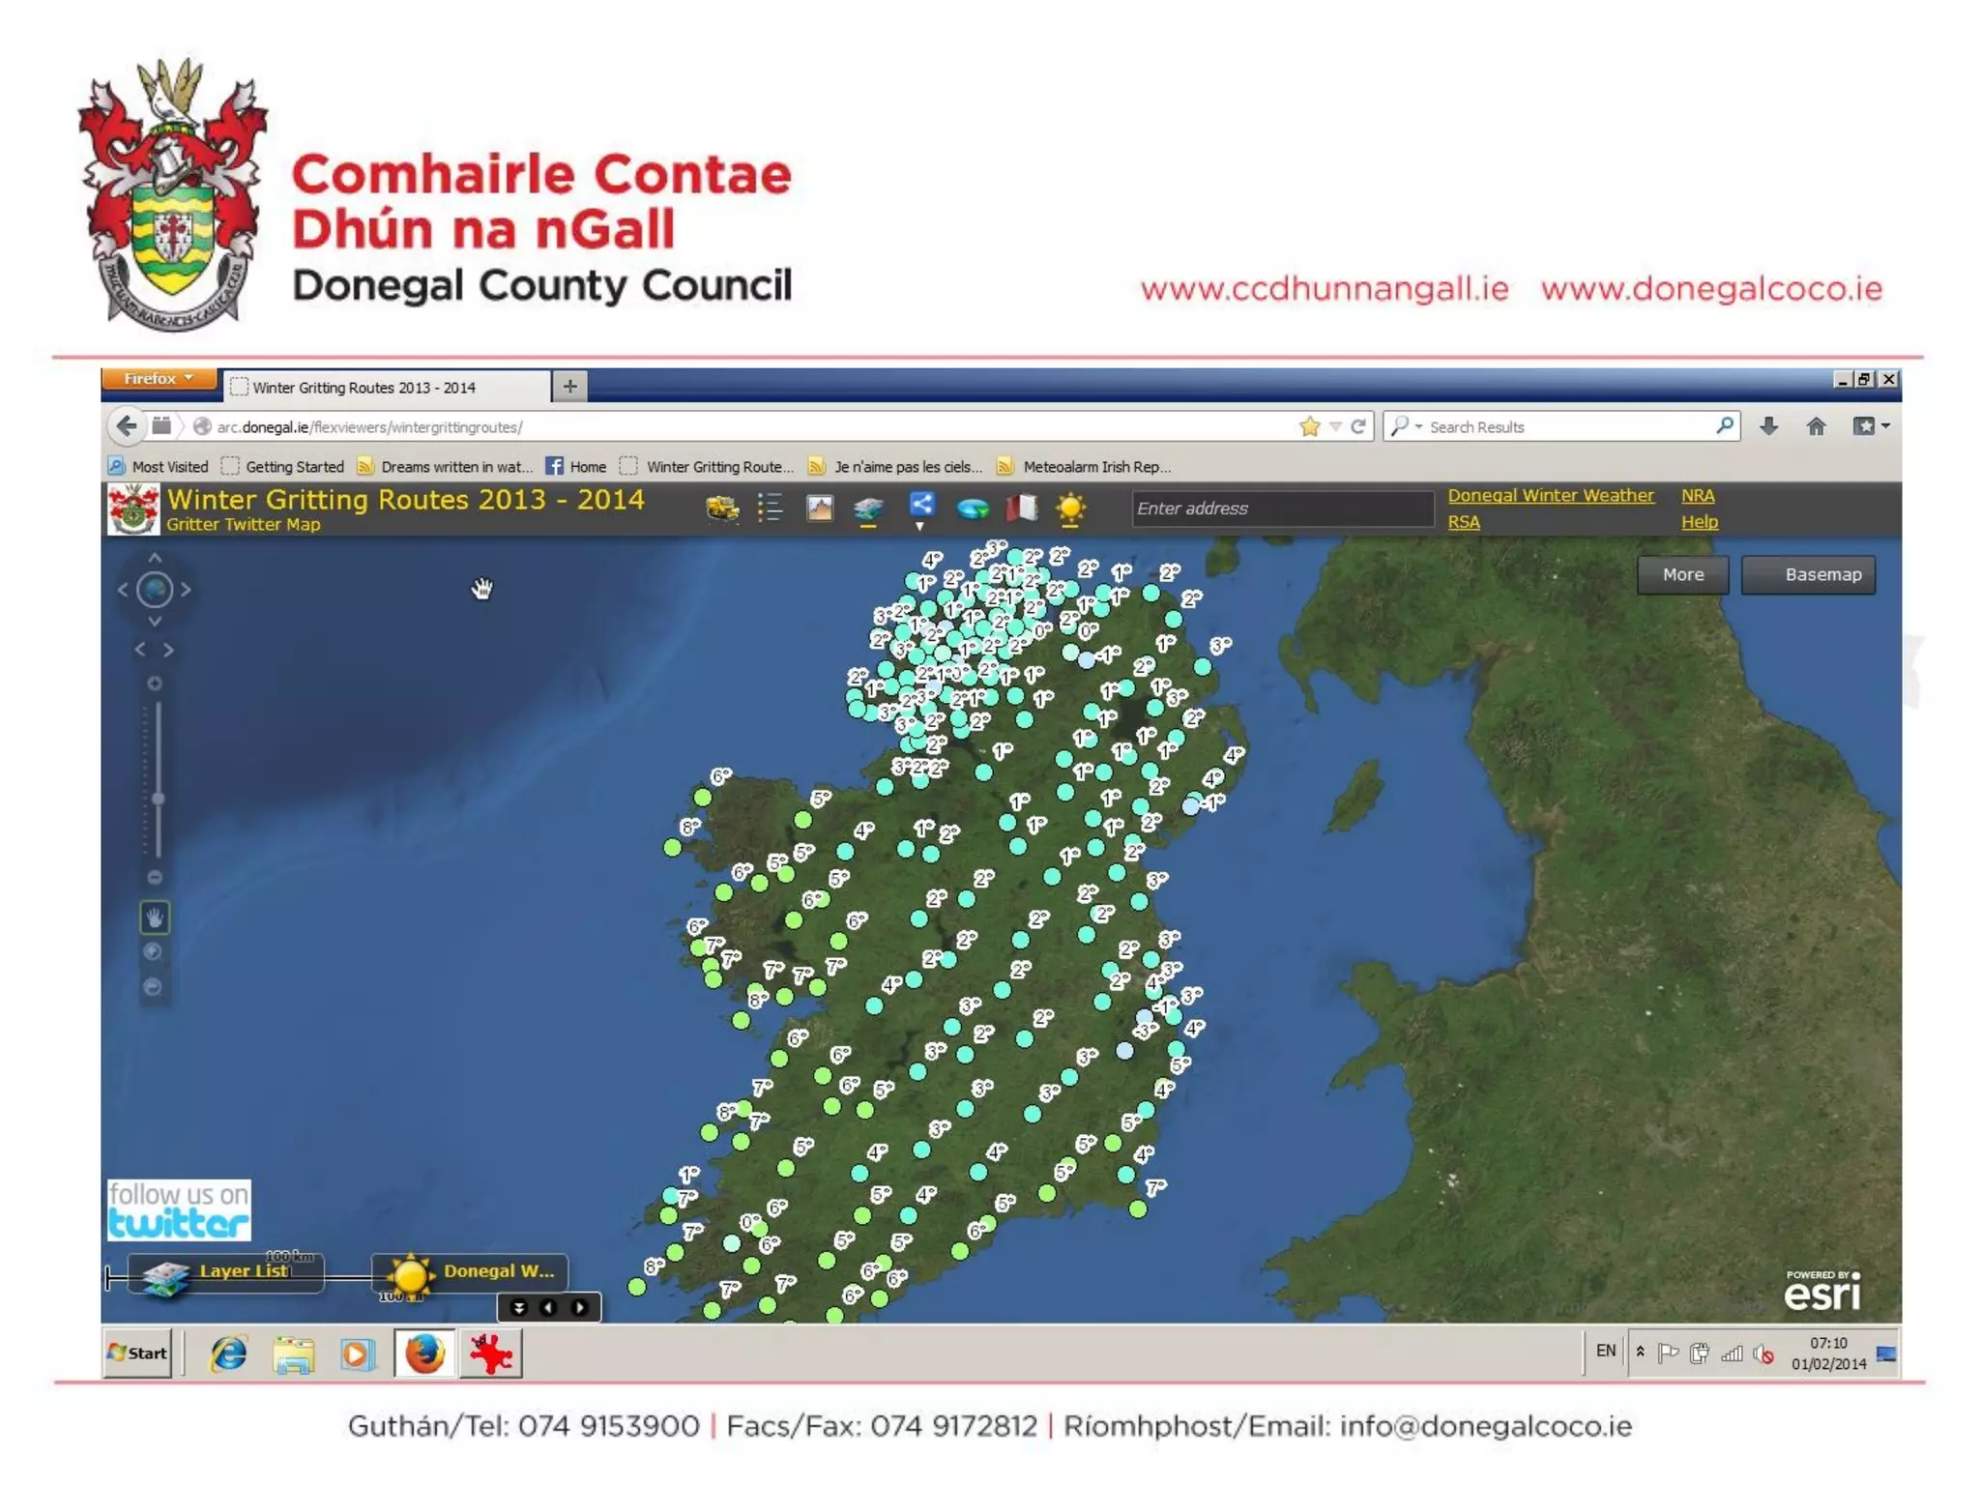1980x1485 pixels.
Task: Open the red bookmarks book icon
Action: coord(1021,508)
